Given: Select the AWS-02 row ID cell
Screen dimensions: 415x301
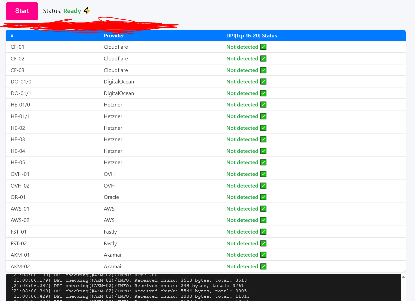Looking at the screenshot, I should click(x=20, y=220).
